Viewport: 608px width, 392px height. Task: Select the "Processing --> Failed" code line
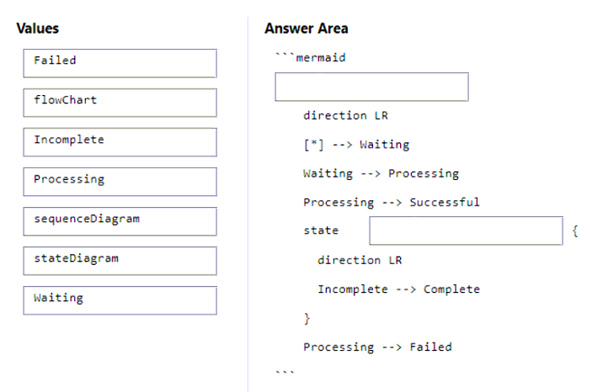[x=377, y=347]
